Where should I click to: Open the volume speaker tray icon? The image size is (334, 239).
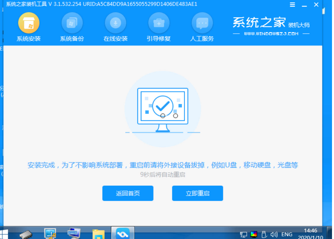pyautogui.click(x=274, y=234)
